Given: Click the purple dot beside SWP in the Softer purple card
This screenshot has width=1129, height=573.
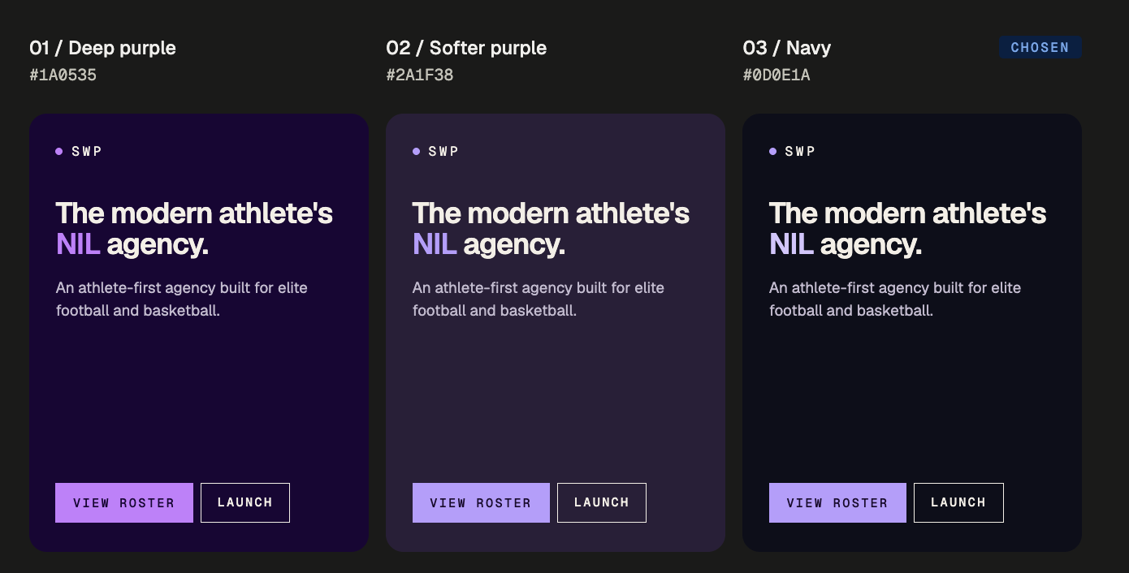Looking at the screenshot, I should click(x=416, y=151).
